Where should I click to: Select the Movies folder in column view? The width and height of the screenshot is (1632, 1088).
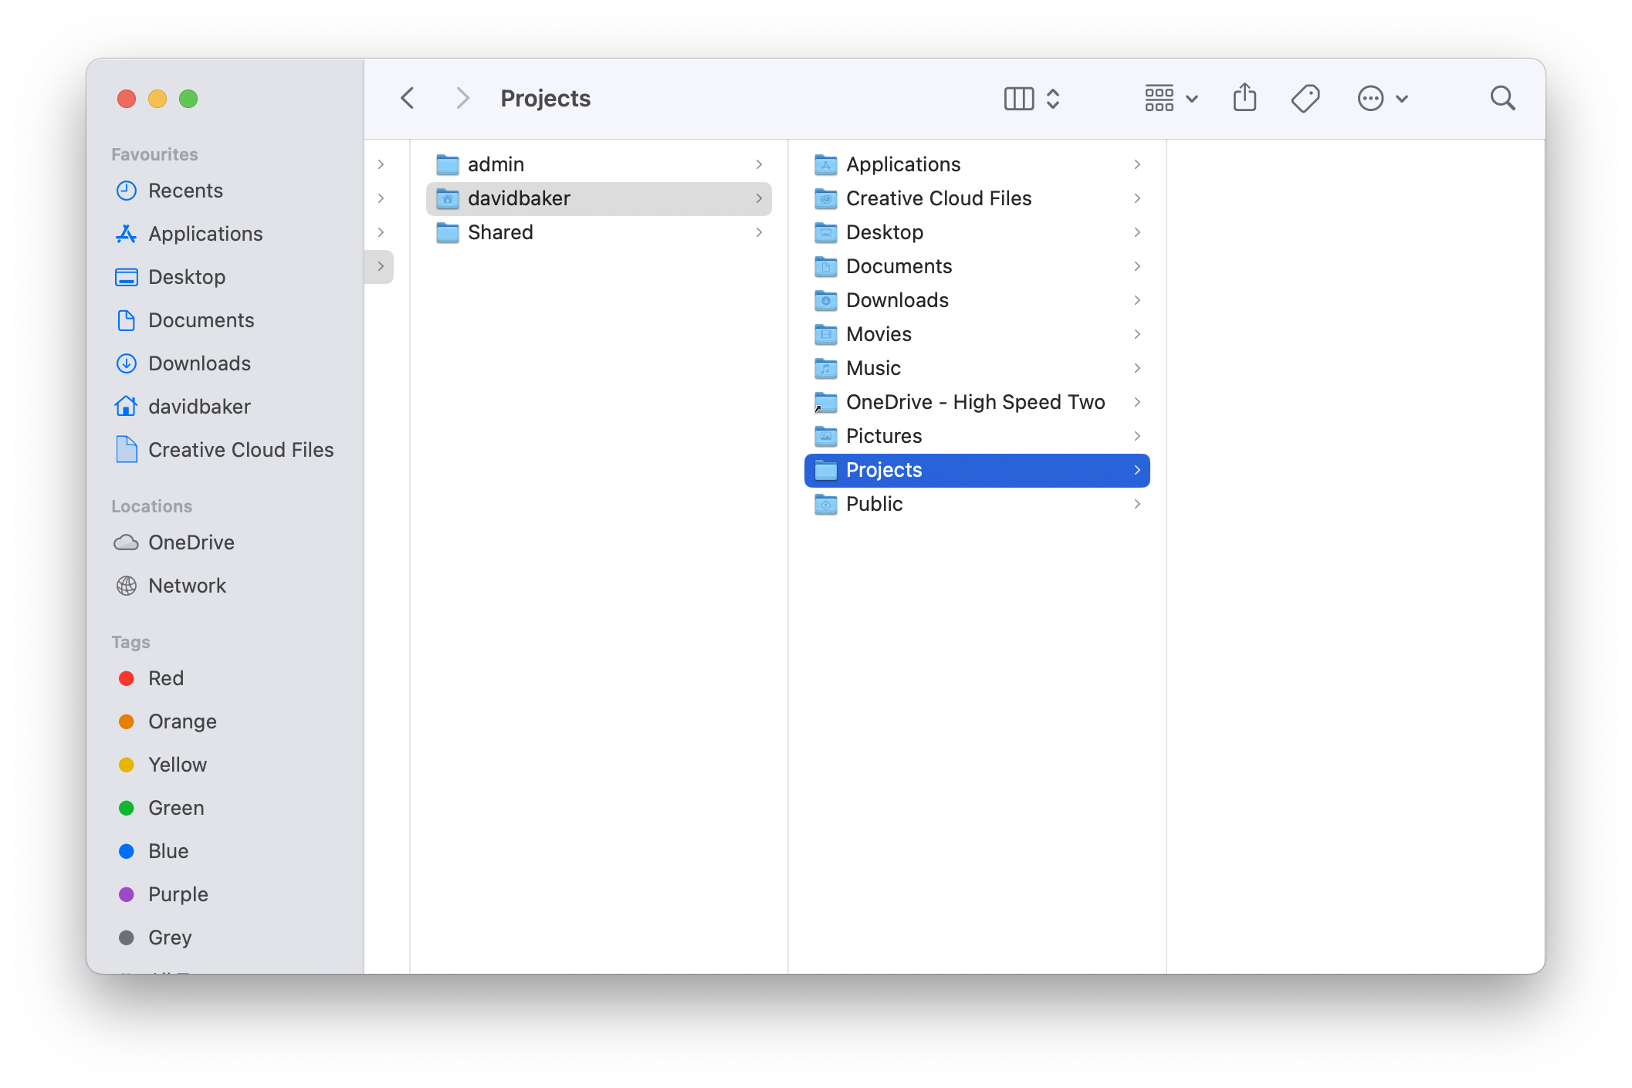tap(879, 334)
